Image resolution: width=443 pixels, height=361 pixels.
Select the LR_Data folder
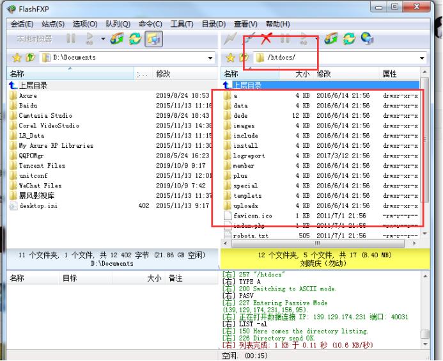(31, 136)
